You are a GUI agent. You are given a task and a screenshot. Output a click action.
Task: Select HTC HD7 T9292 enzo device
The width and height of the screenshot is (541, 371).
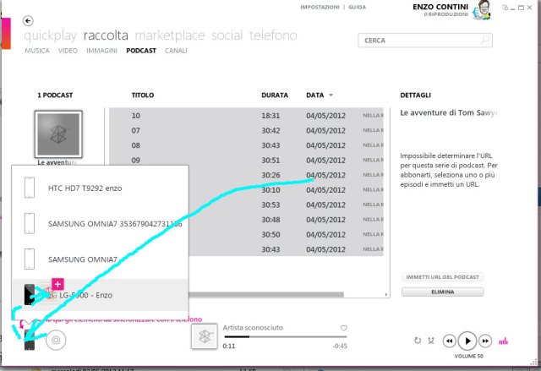85,188
